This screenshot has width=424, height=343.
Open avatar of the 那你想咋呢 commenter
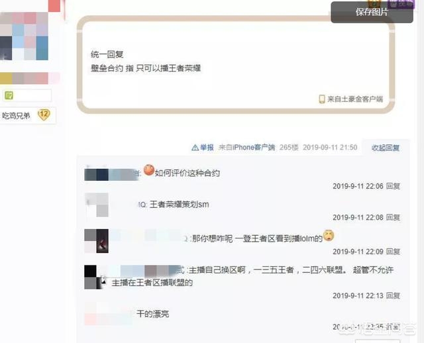97,241
